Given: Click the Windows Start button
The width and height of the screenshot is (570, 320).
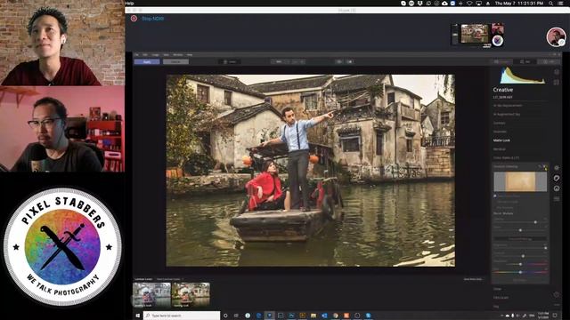Looking at the screenshot, I should click(x=138, y=316).
